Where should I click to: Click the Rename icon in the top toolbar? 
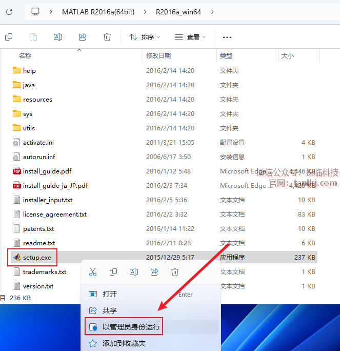coord(58,37)
